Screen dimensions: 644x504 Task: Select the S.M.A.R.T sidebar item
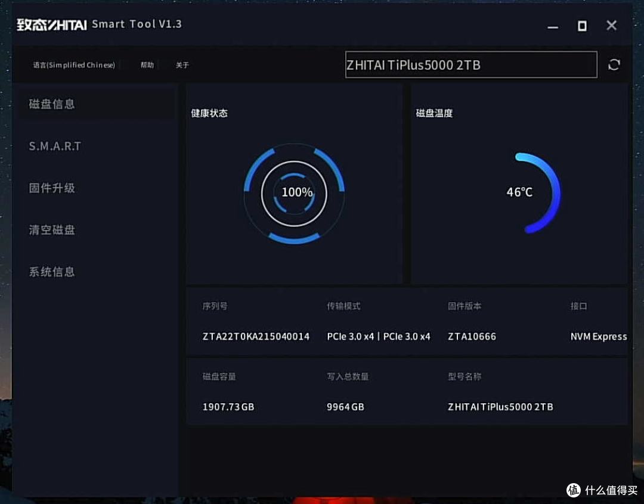coord(54,146)
